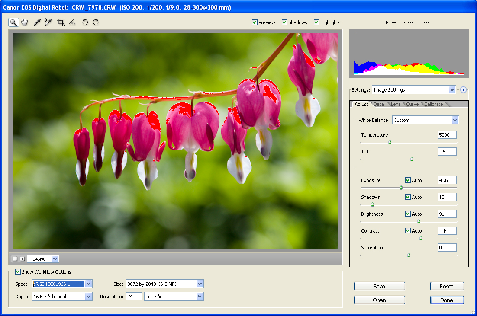The width and height of the screenshot is (477, 316).
Task: Uncheck Auto for Brightness
Action: (408, 214)
